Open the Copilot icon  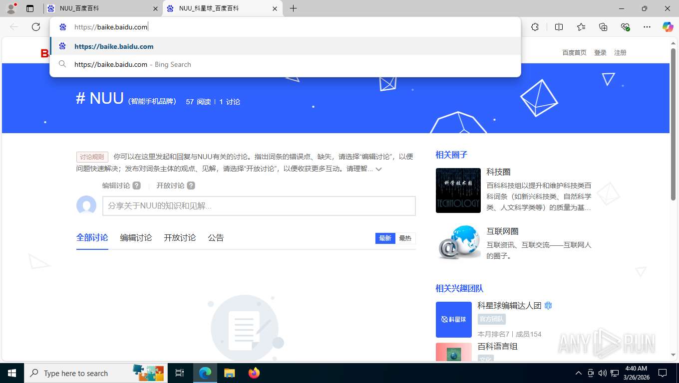pyautogui.click(x=668, y=27)
